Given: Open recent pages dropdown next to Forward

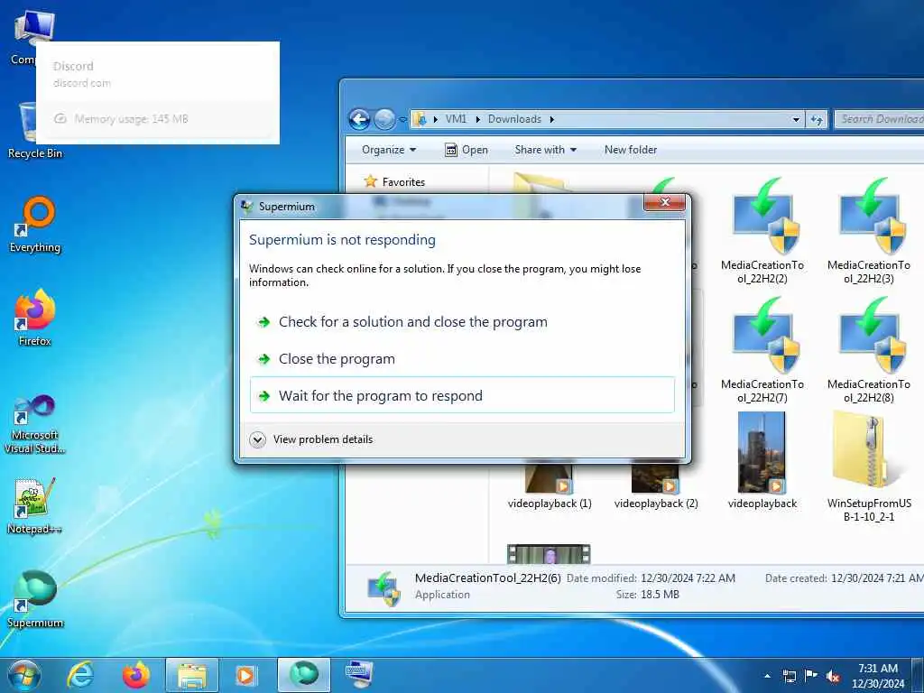Looking at the screenshot, I should coord(402,120).
